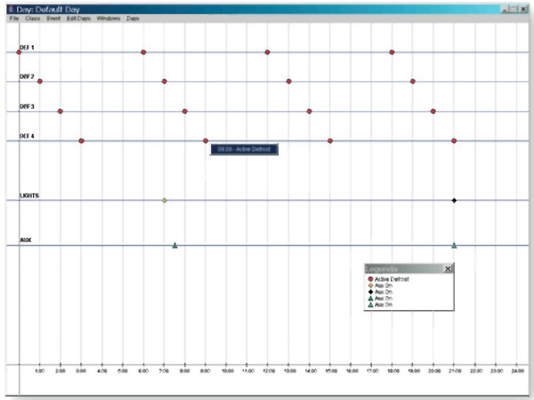Screen dimensions: 534x400
Task: Open the Windows menu
Action: coord(109,18)
